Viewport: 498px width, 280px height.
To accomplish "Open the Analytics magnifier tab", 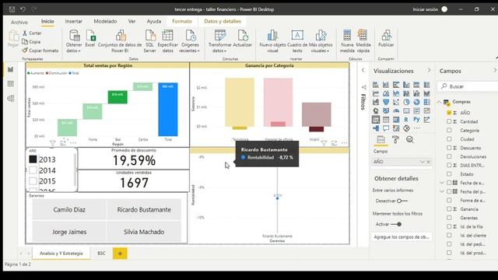I will 410,140.
